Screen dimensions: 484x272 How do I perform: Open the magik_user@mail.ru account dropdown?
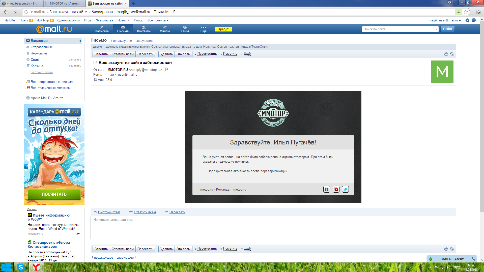(x=445, y=20)
